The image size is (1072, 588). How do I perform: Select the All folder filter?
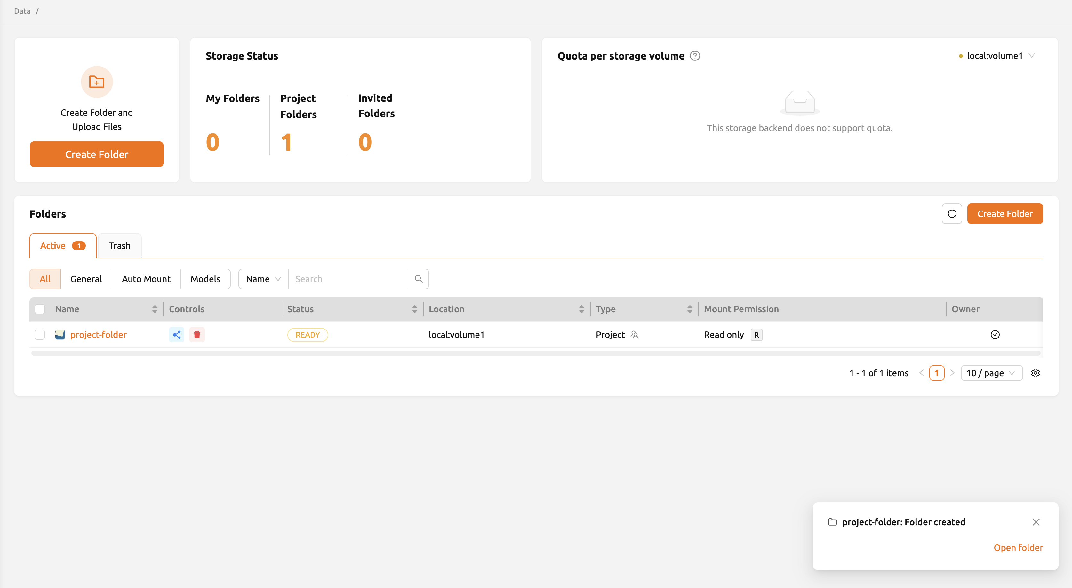pos(45,279)
